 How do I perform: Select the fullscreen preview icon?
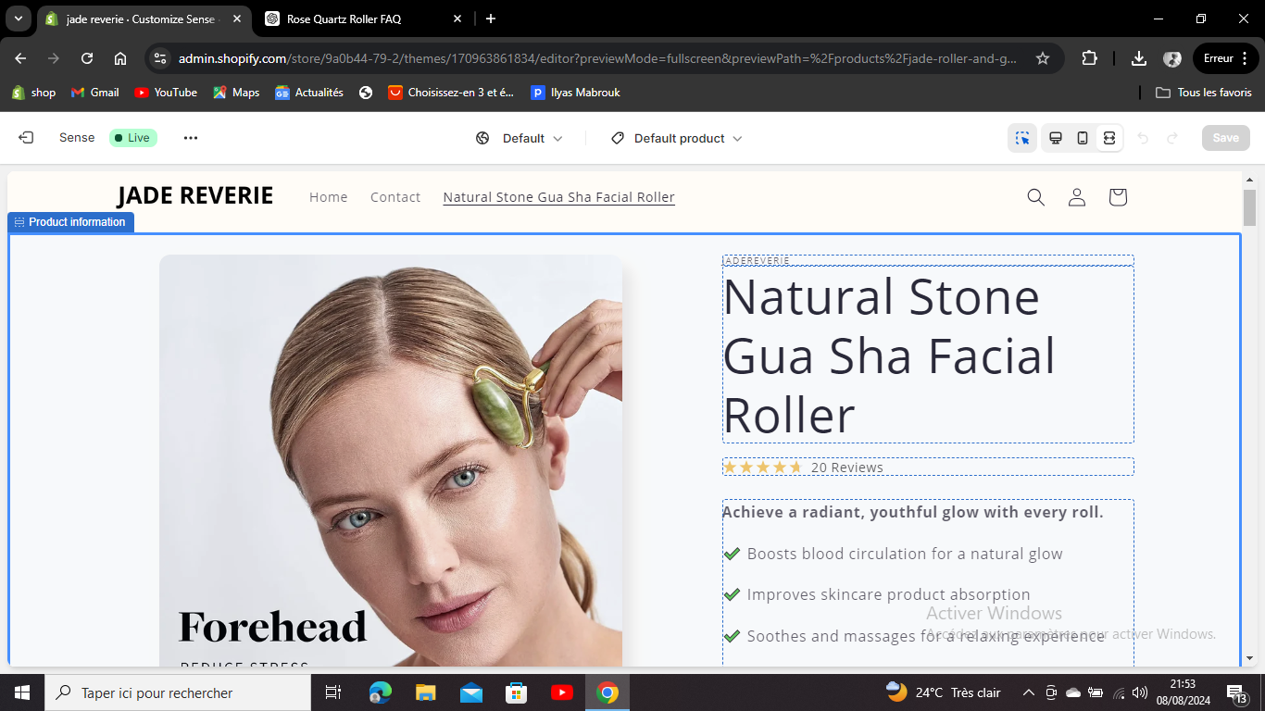click(x=1108, y=138)
